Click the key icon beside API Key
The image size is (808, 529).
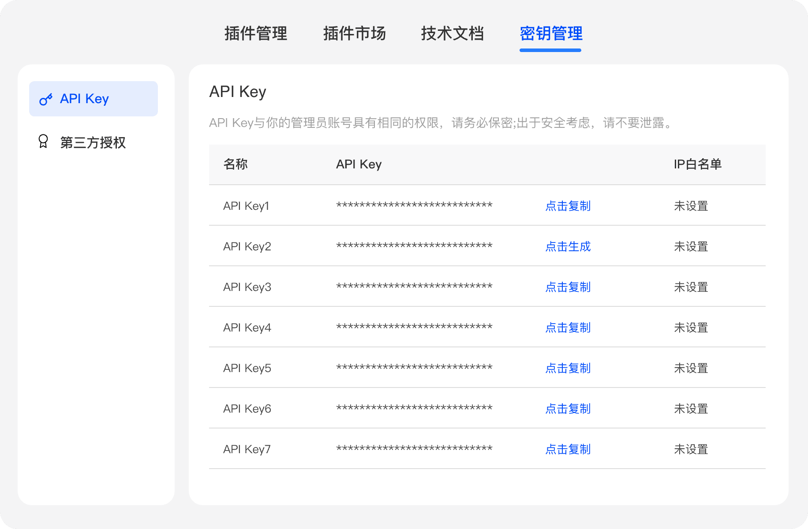point(46,99)
